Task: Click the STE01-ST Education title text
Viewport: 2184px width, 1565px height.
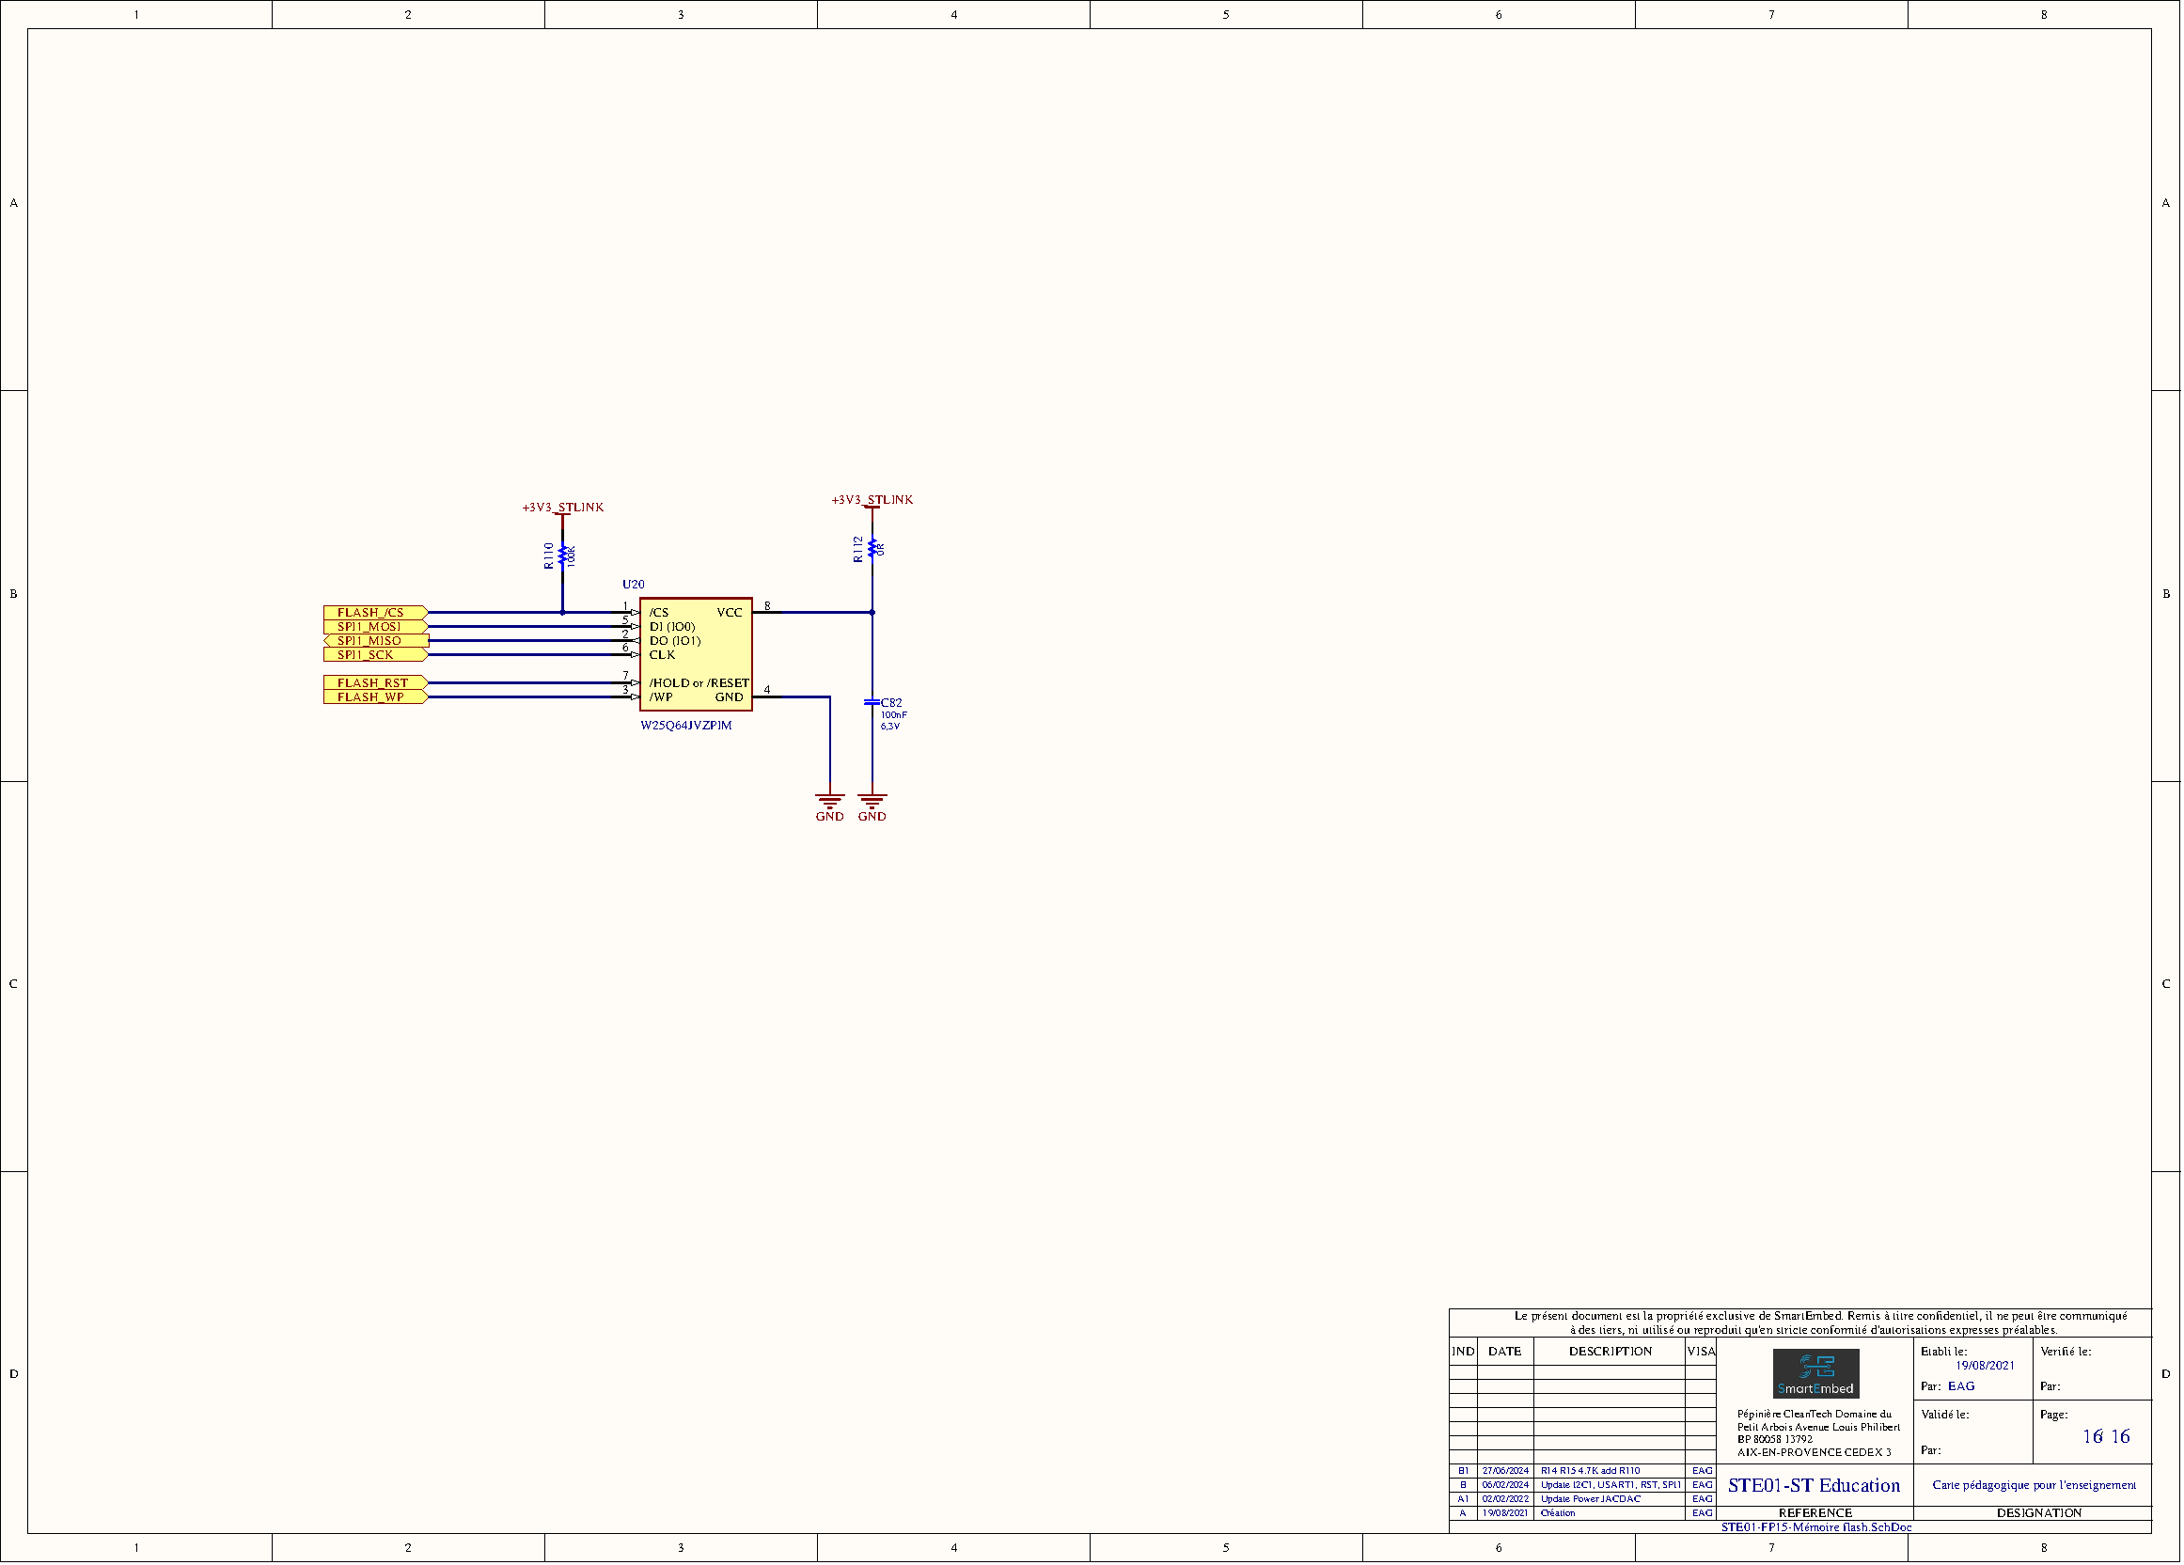Action: 1814,1485
